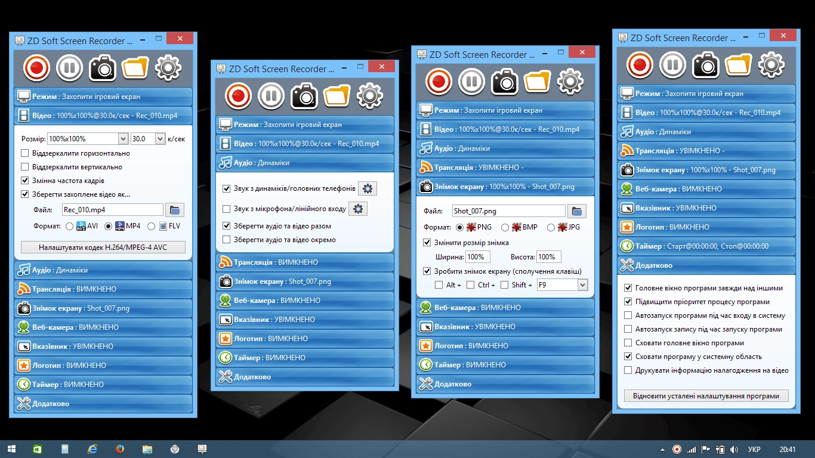Click the camera icon in the second window
This screenshot has width=815, height=458.
click(x=304, y=96)
